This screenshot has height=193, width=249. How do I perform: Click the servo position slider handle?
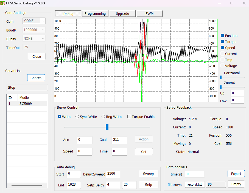click(107, 127)
